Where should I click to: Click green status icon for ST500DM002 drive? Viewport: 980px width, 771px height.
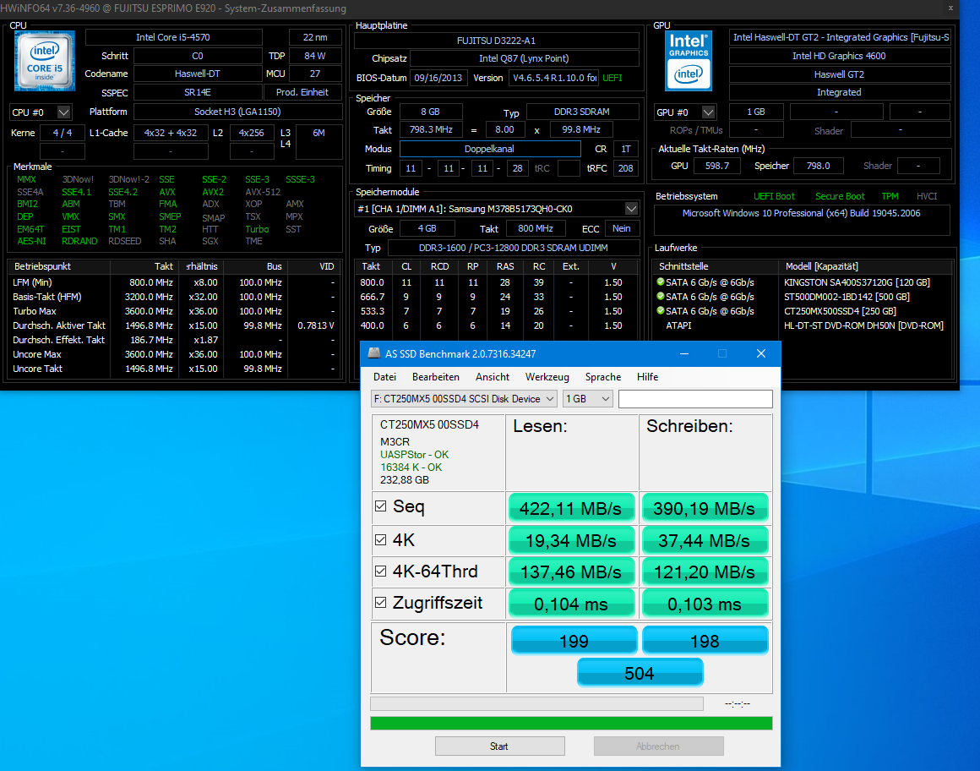(x=660, y=297)
